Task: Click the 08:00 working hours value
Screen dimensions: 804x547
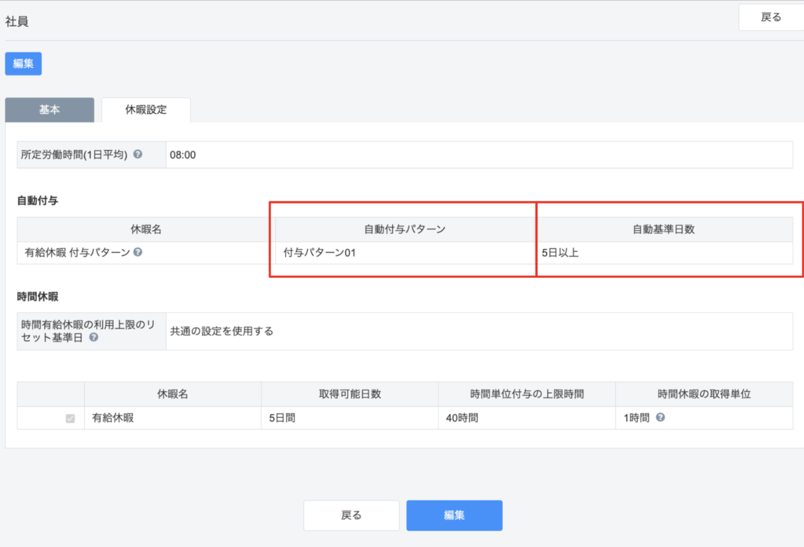Action: click(x=183, y=155)
